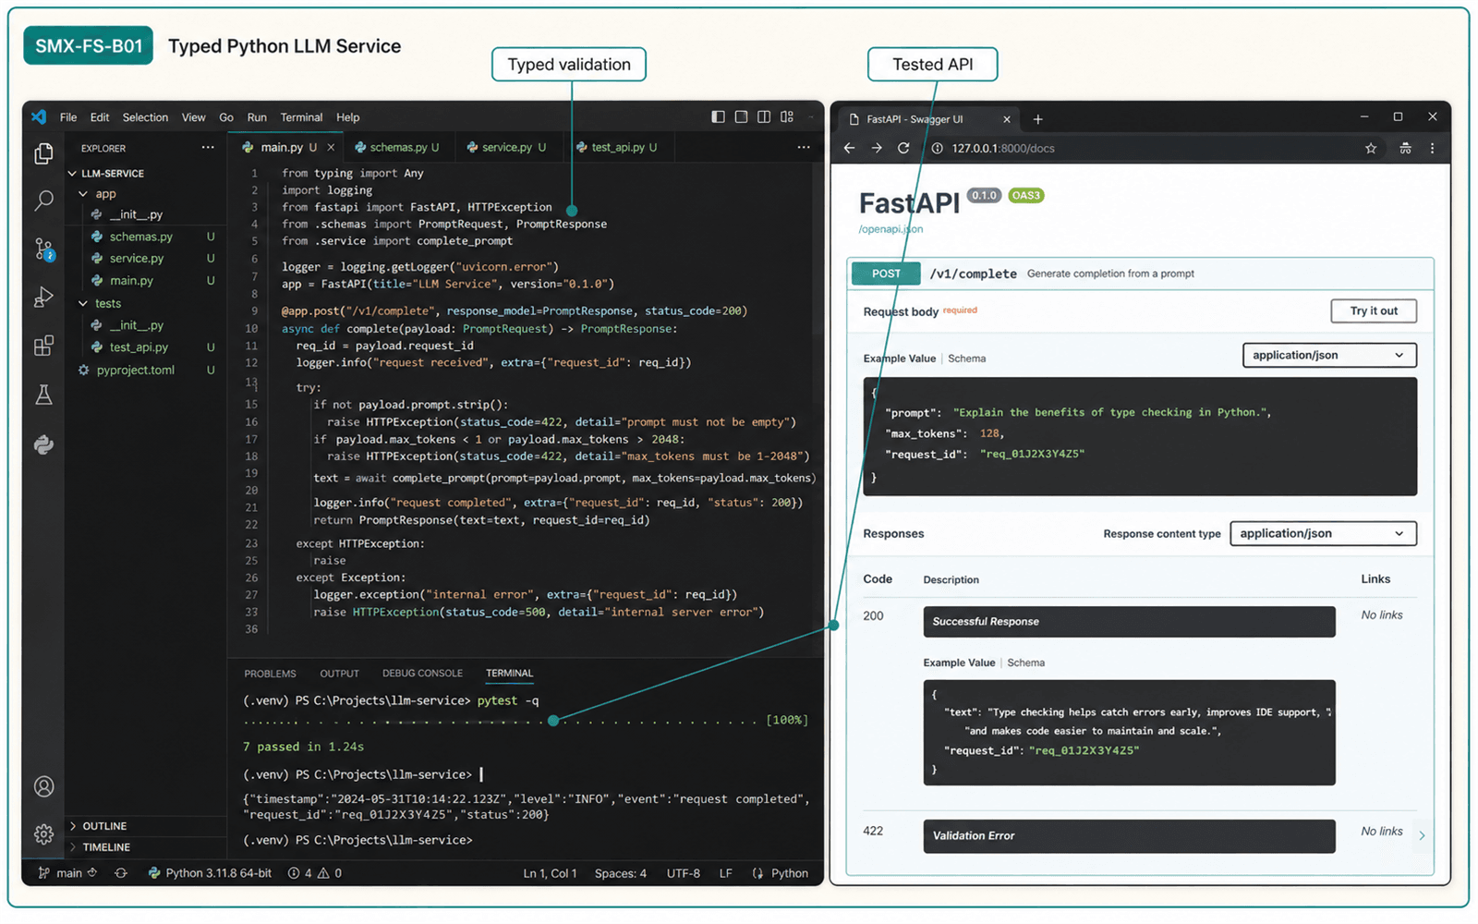1478x924 pixels.
Task: Open the /openapi.json link
Action: [x=890, y=229]
